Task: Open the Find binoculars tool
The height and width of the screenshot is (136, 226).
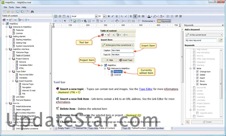Action: 32,12
